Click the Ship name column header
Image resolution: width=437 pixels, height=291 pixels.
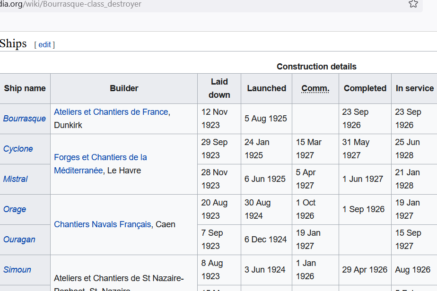click(x=25, y=88)
